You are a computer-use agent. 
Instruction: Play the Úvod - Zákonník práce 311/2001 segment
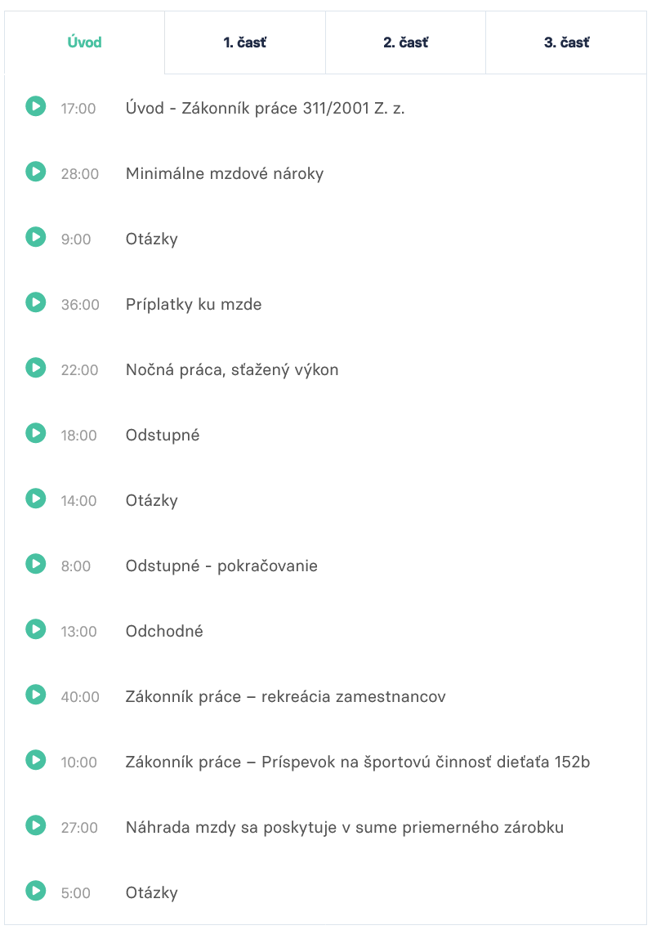[x=36, y=107]
